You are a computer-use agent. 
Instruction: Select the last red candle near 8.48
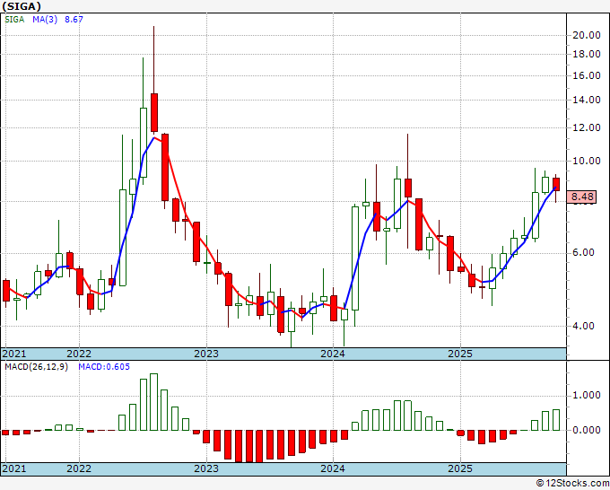click(x=556, y=184)
